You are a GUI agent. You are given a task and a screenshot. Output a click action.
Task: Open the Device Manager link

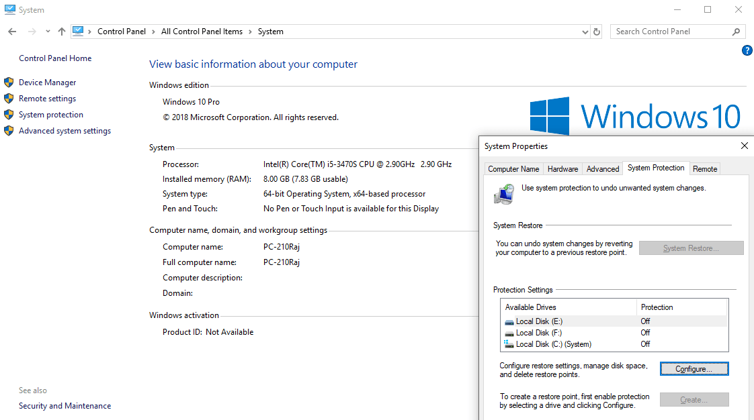tap(47, 83)
